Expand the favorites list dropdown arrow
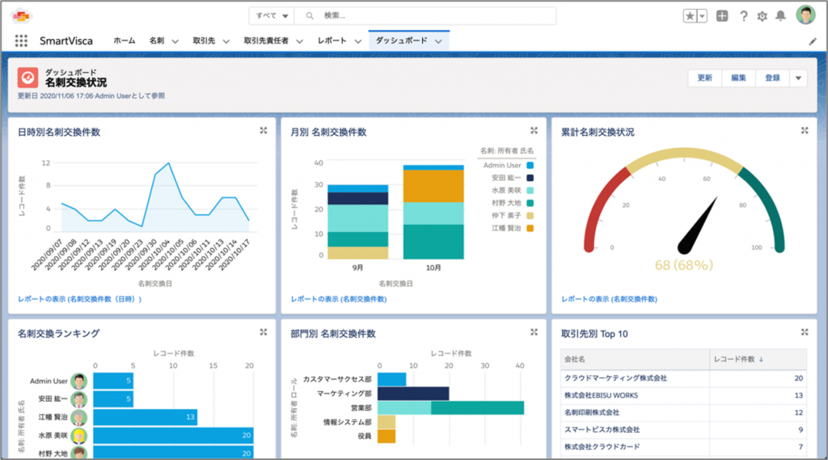The height and width of the screenshot is (460, 828). 701,15
